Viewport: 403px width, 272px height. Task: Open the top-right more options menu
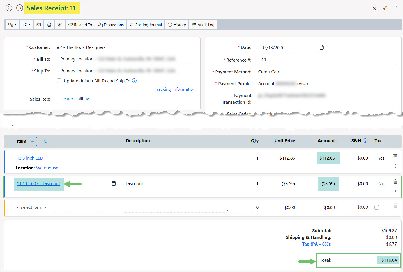click(396, 8)
